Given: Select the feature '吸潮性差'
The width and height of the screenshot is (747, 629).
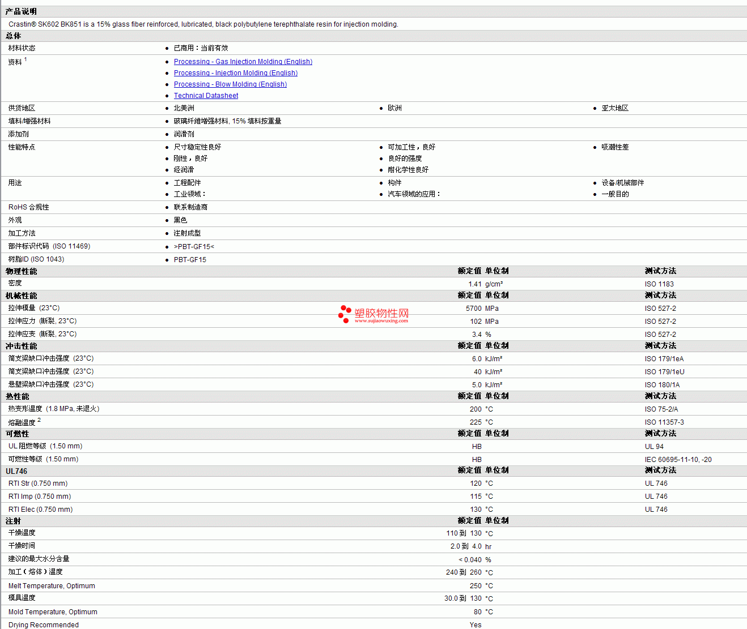Looking at the screenshot, I should (615, 147).
